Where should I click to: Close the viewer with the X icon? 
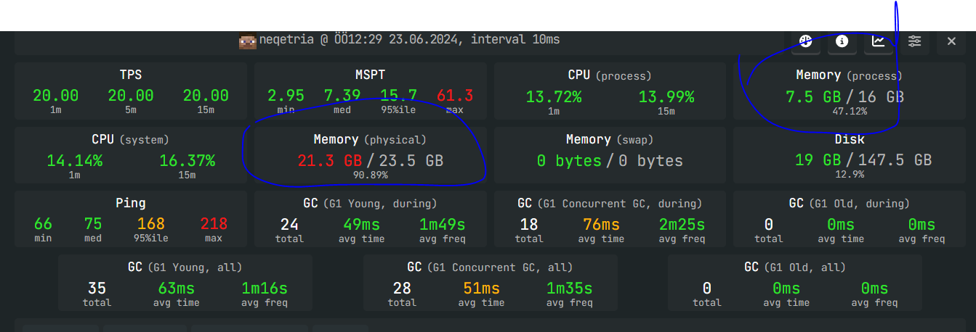point(951,41)
